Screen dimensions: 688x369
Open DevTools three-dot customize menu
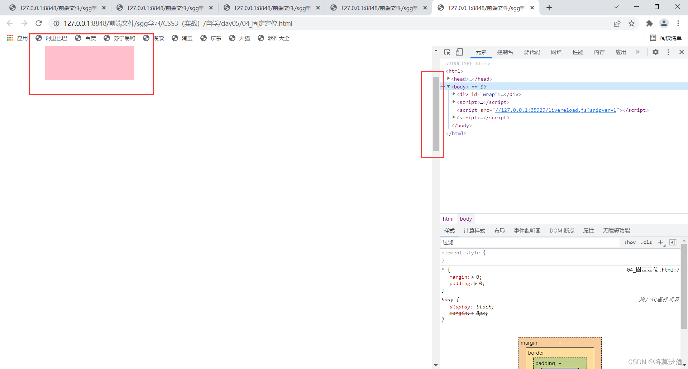[668, 52]
